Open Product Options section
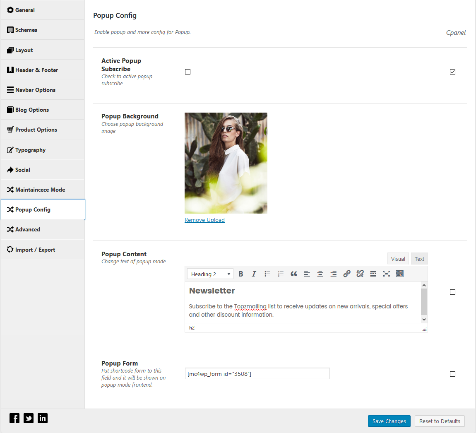The image size is (476, 433). click(x=43, y=130)
